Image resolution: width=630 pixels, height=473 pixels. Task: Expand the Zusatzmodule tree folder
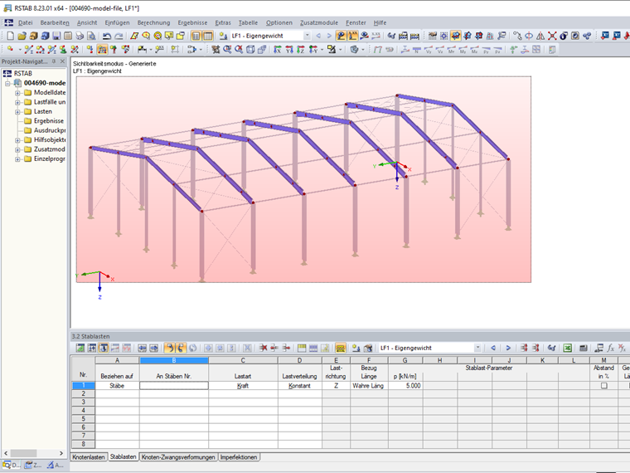tap(17, 149)
